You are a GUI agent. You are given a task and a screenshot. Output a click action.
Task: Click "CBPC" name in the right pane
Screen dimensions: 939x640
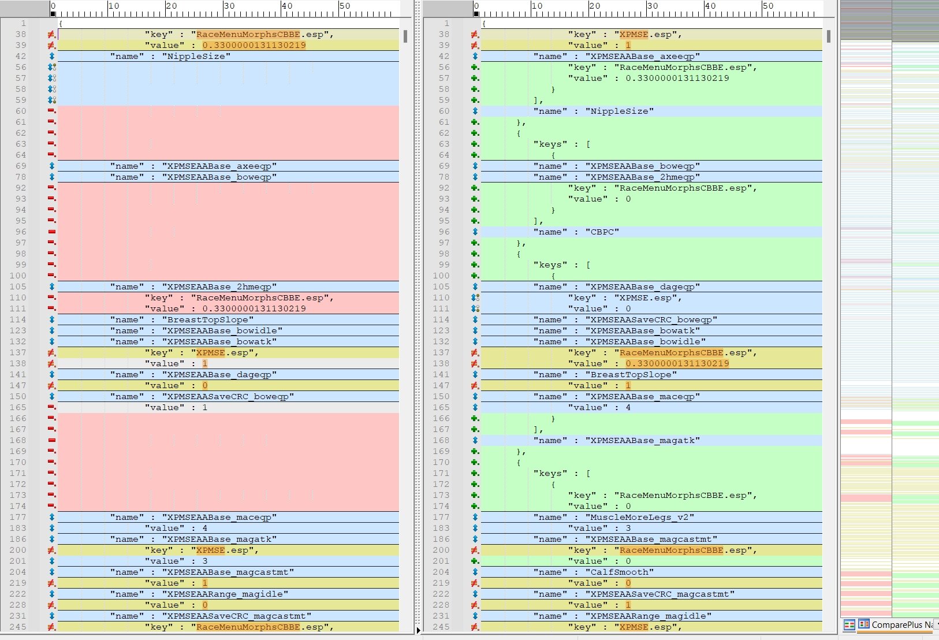coord(602,232)
